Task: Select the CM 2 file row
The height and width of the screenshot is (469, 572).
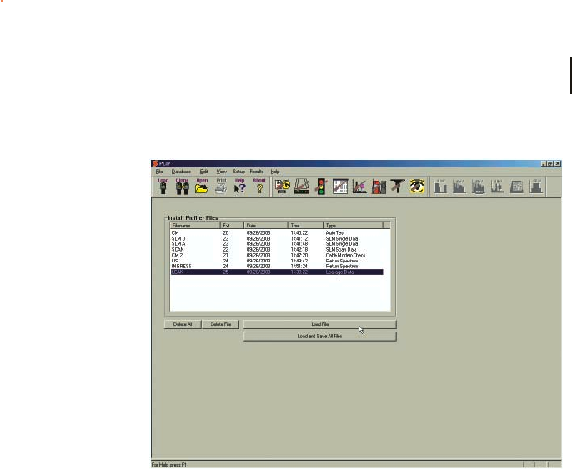Action: coord(277,256)
